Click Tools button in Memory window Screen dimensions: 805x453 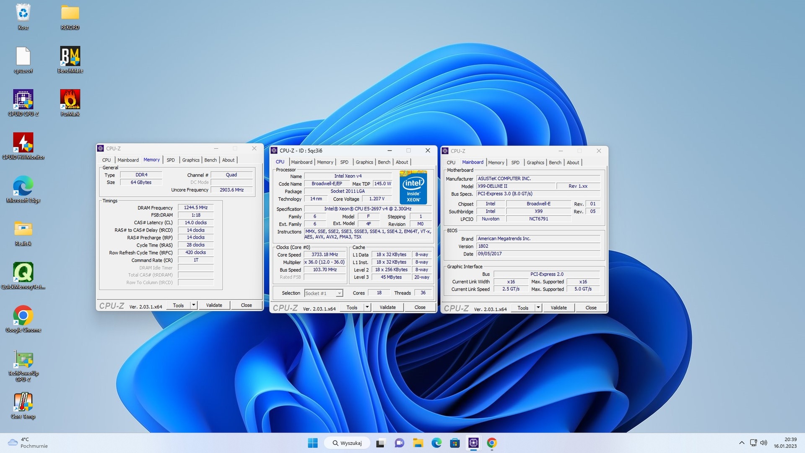point(179,305)
